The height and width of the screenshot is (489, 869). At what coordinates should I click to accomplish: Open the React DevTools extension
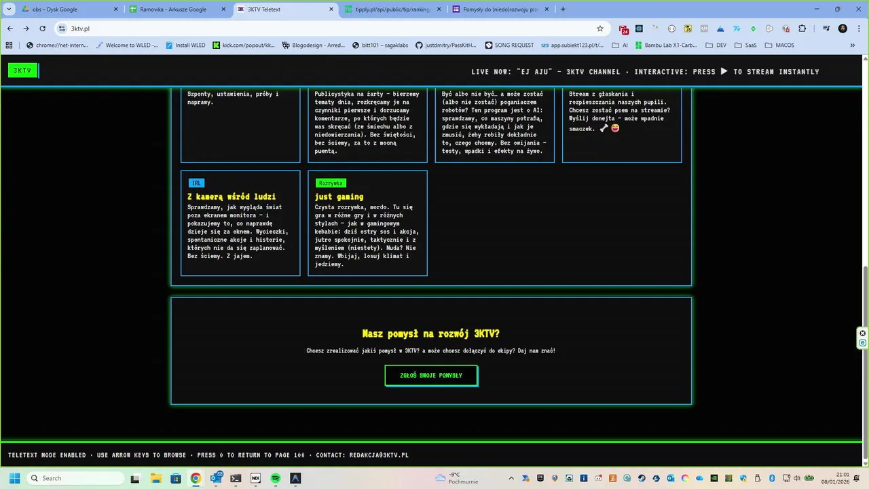(x=639, y=29)
